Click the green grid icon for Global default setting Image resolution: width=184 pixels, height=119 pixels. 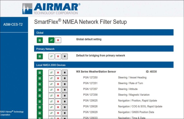[x=40, y=40]
